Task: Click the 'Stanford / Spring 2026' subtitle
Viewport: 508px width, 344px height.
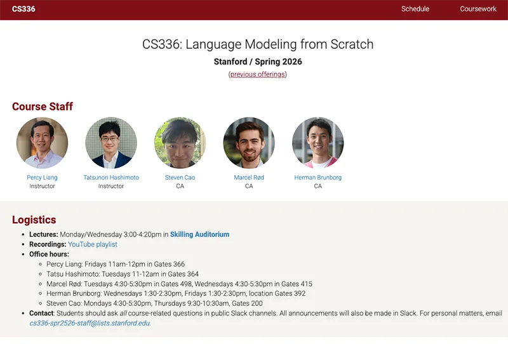Action: [258, 62]
